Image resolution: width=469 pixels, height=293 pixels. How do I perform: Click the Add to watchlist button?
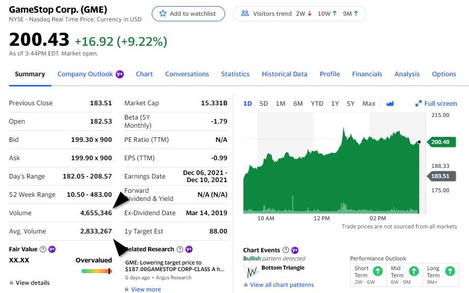pos(188,14)
